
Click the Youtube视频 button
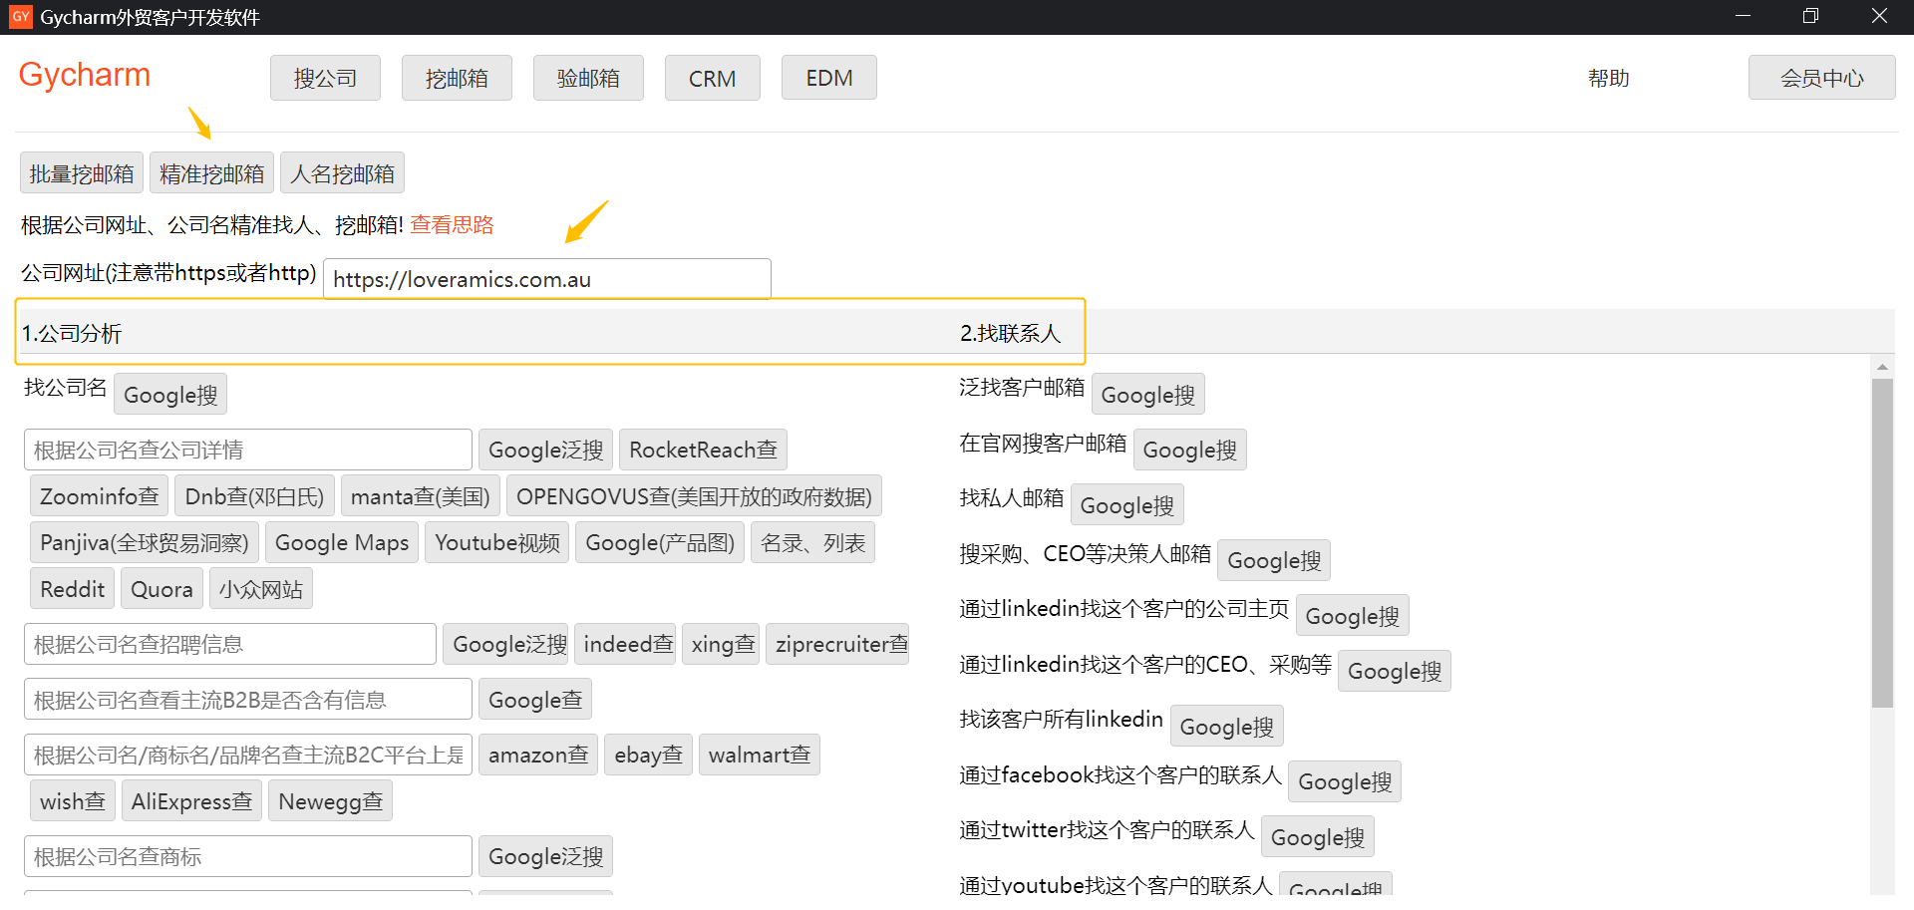coord(497,543)
